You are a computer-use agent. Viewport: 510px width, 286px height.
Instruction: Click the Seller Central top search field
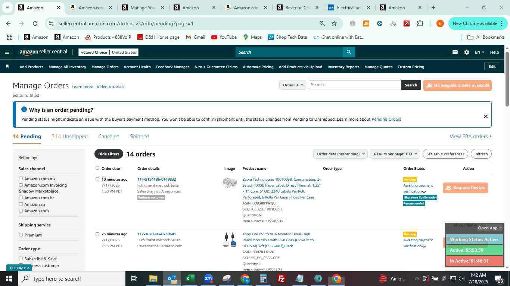289,52
